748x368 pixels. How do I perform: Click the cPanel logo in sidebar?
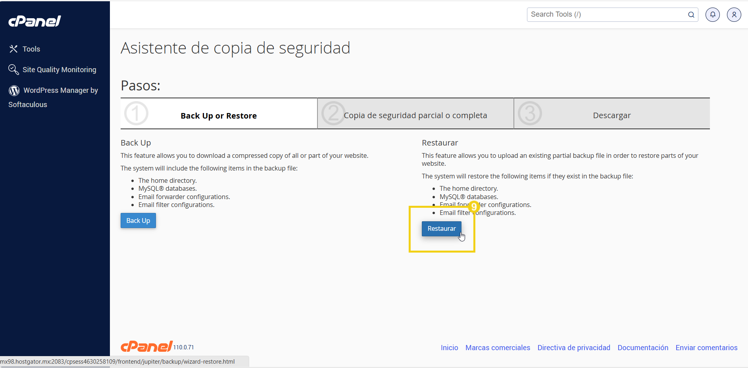35,21
